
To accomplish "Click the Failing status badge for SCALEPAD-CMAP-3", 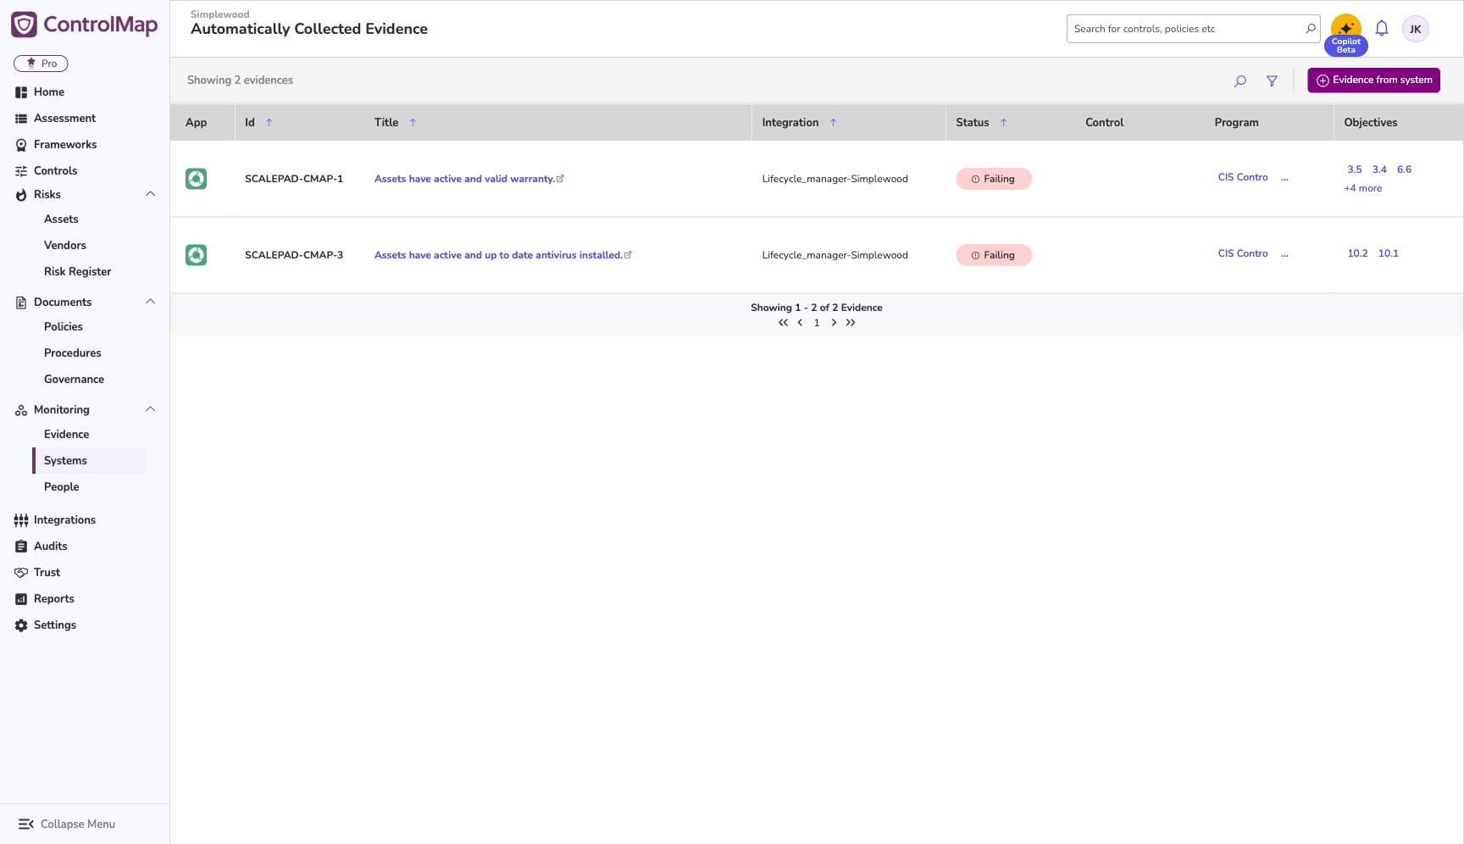I will 994,255.
